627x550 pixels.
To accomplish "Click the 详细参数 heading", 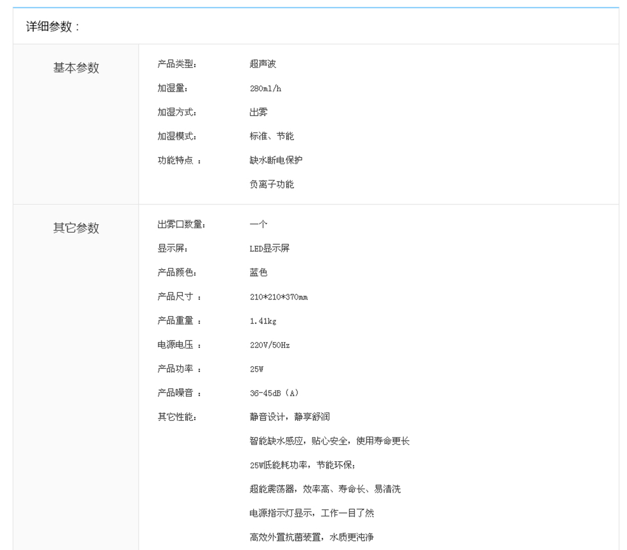I will click(53, 27).
